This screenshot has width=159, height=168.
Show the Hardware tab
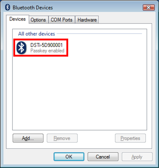click(x=87, y=20)
